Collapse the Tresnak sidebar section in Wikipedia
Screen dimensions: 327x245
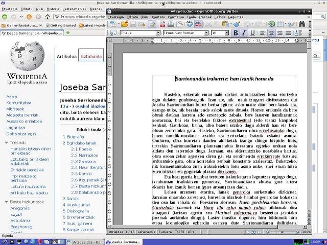(x=7, y=143)
